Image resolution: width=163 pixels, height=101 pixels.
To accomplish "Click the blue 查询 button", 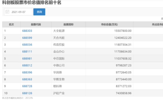I will tap(39, 12).
